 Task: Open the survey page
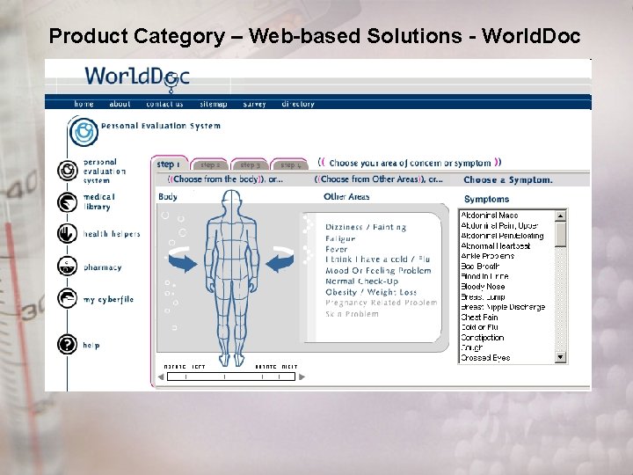point(254,104)
